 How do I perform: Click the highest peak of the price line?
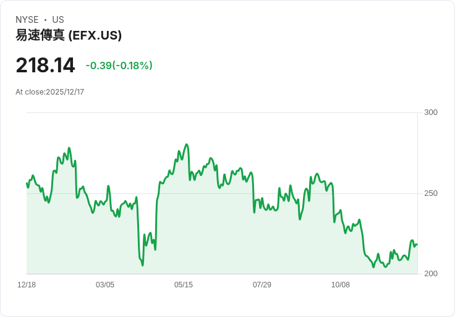(x=187, y=145)
